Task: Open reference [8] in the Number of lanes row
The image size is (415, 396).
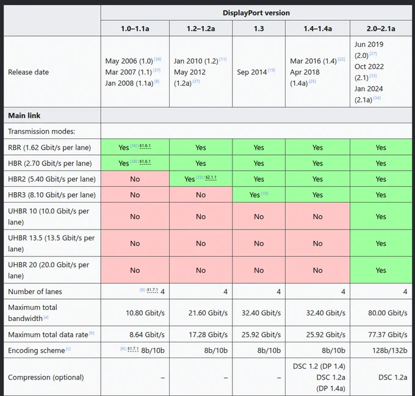Action: click(142, 290)
